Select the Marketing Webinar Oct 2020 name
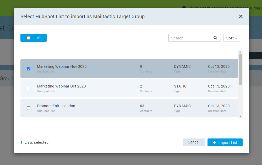 coord(61,86)
